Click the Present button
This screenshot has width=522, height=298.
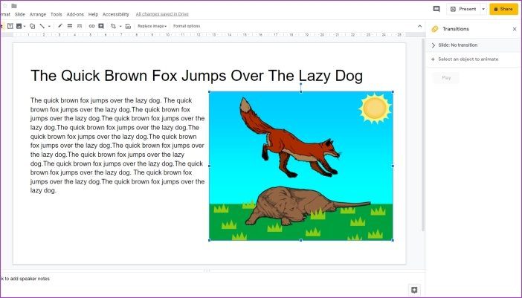pos(463,9)
